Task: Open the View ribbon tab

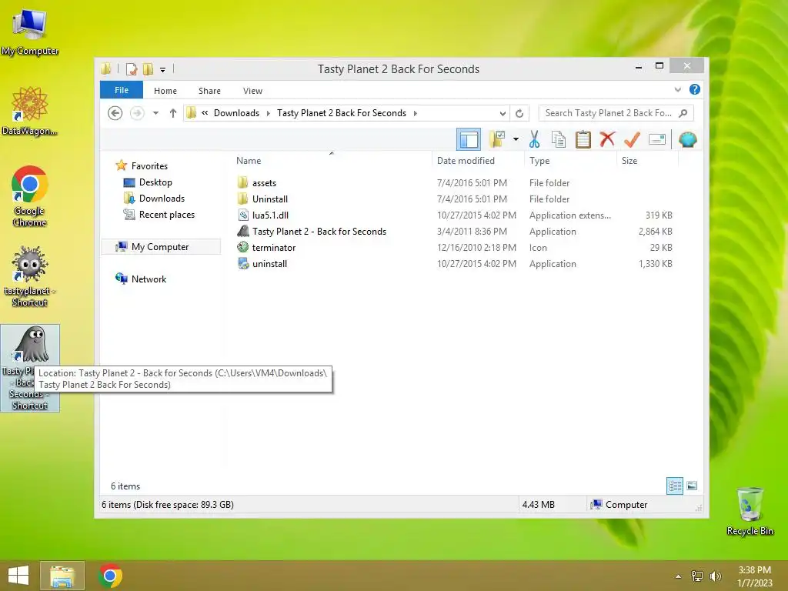Action: tap(252, 91)
